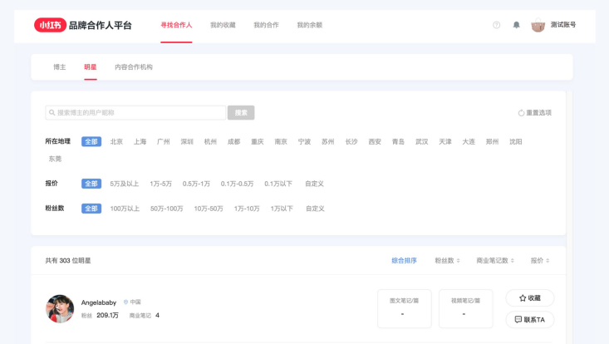609x344 pixels.
Task: Filter location by 北京
Action: [x=116, y=142]
